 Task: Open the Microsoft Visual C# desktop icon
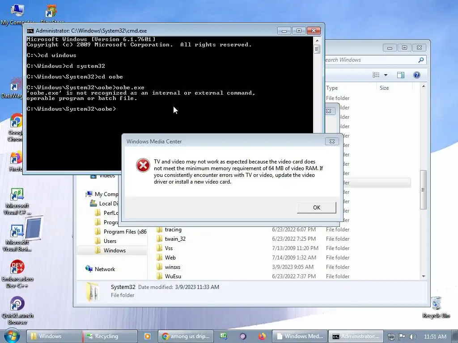[17, 201]
